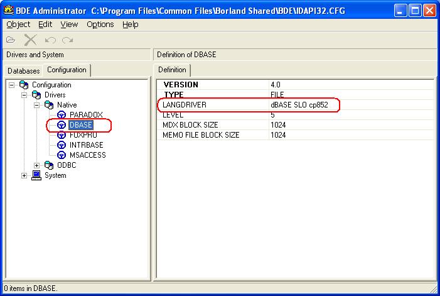
Task: Select the Definition tab
Action: coord(172,70)
